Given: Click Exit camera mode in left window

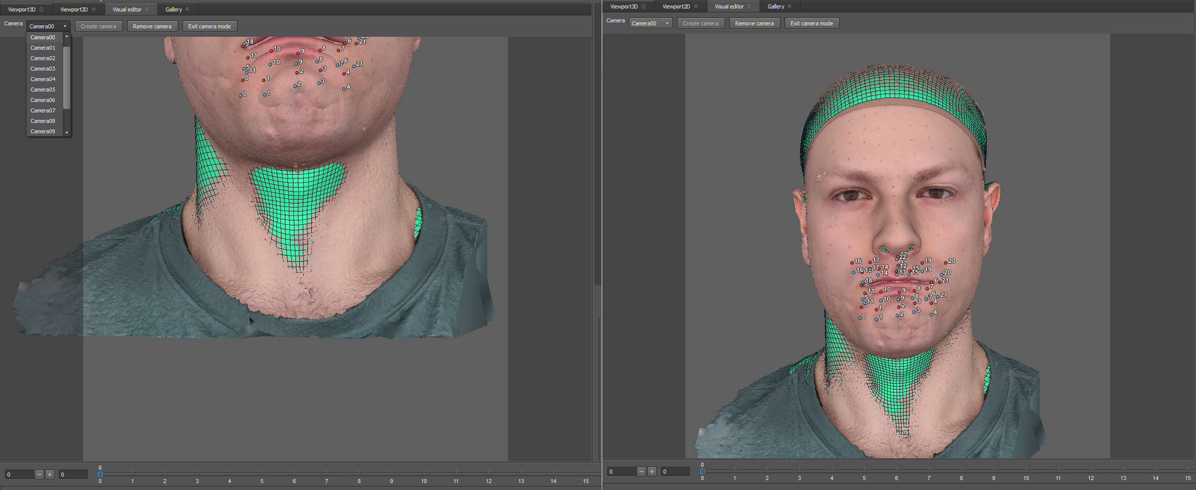Looking at the screenshot, I should [210, 26].
